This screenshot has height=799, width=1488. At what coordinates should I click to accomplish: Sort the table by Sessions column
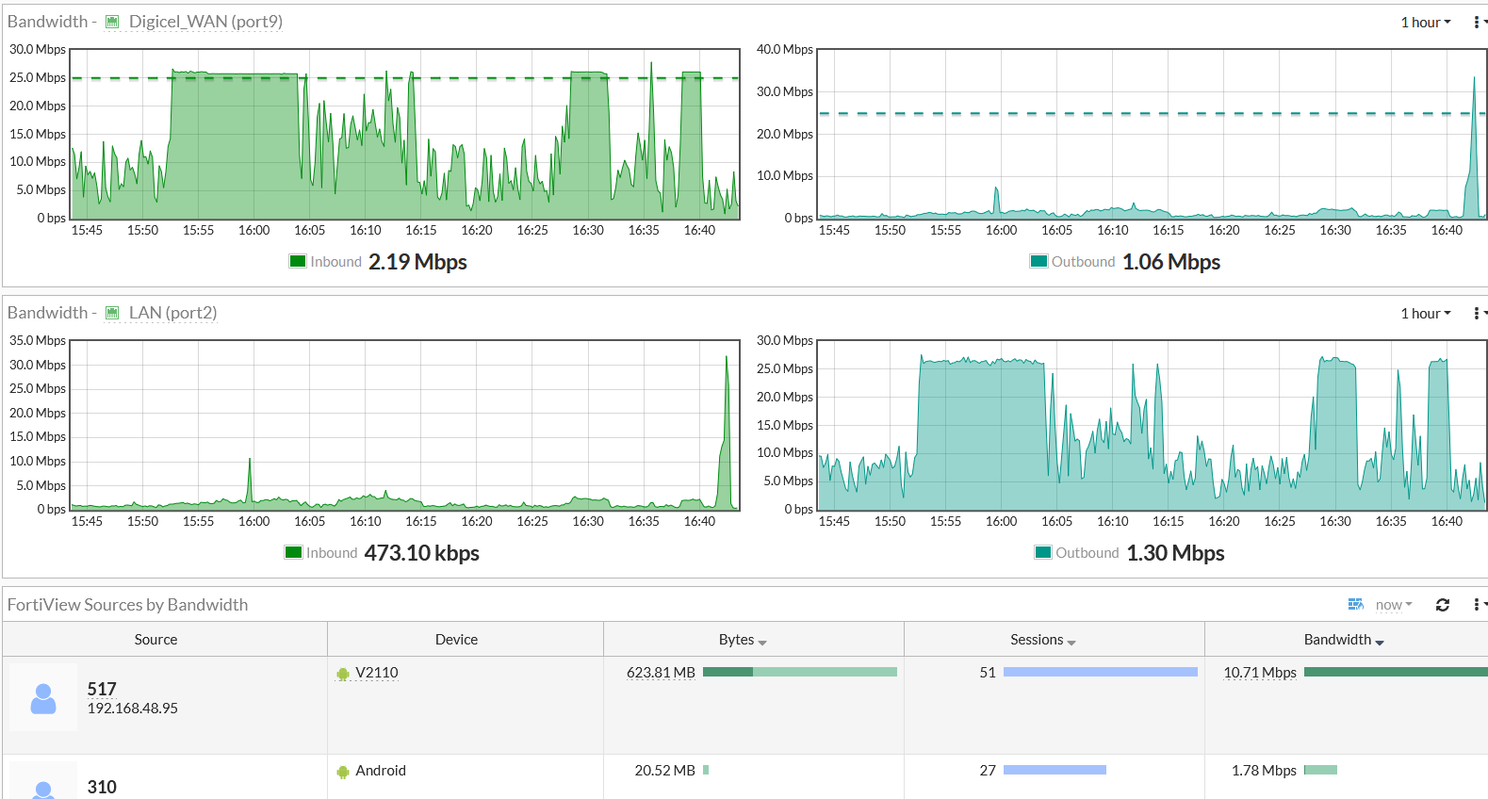[1043, 639]
